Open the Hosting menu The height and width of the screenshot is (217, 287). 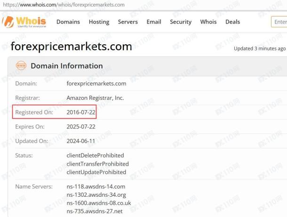(99, 22)
